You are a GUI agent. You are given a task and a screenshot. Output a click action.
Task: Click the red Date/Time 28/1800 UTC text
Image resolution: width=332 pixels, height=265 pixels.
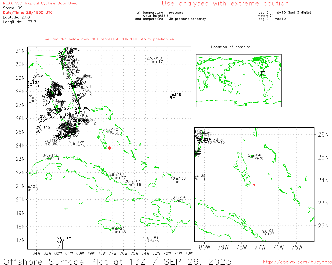[x=28, y=12]
